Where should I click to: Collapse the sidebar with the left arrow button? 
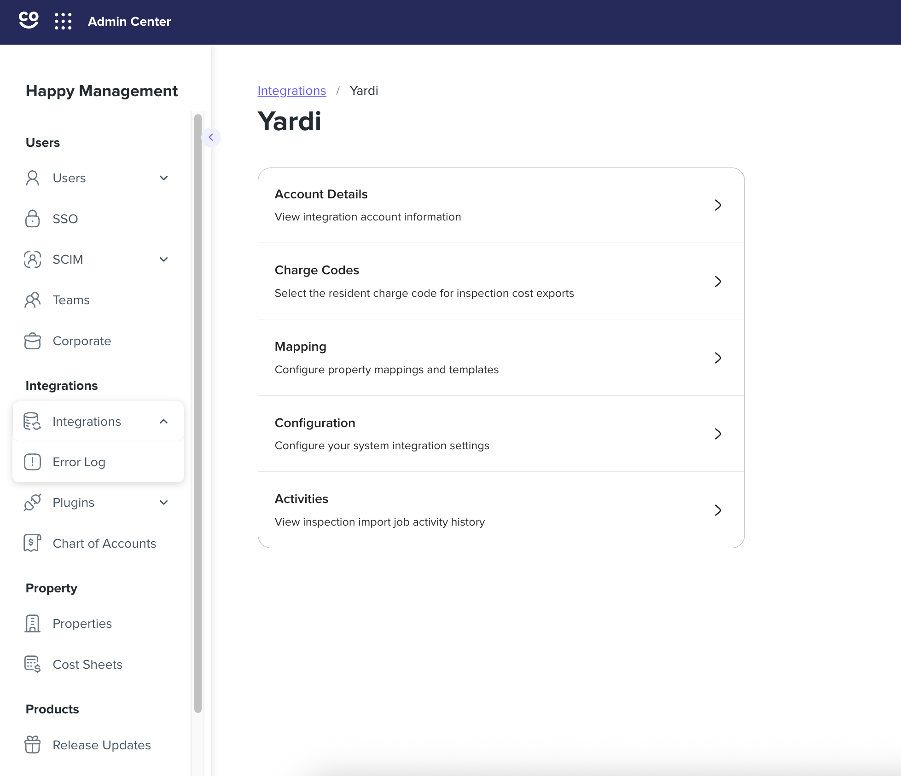(211, 137)
